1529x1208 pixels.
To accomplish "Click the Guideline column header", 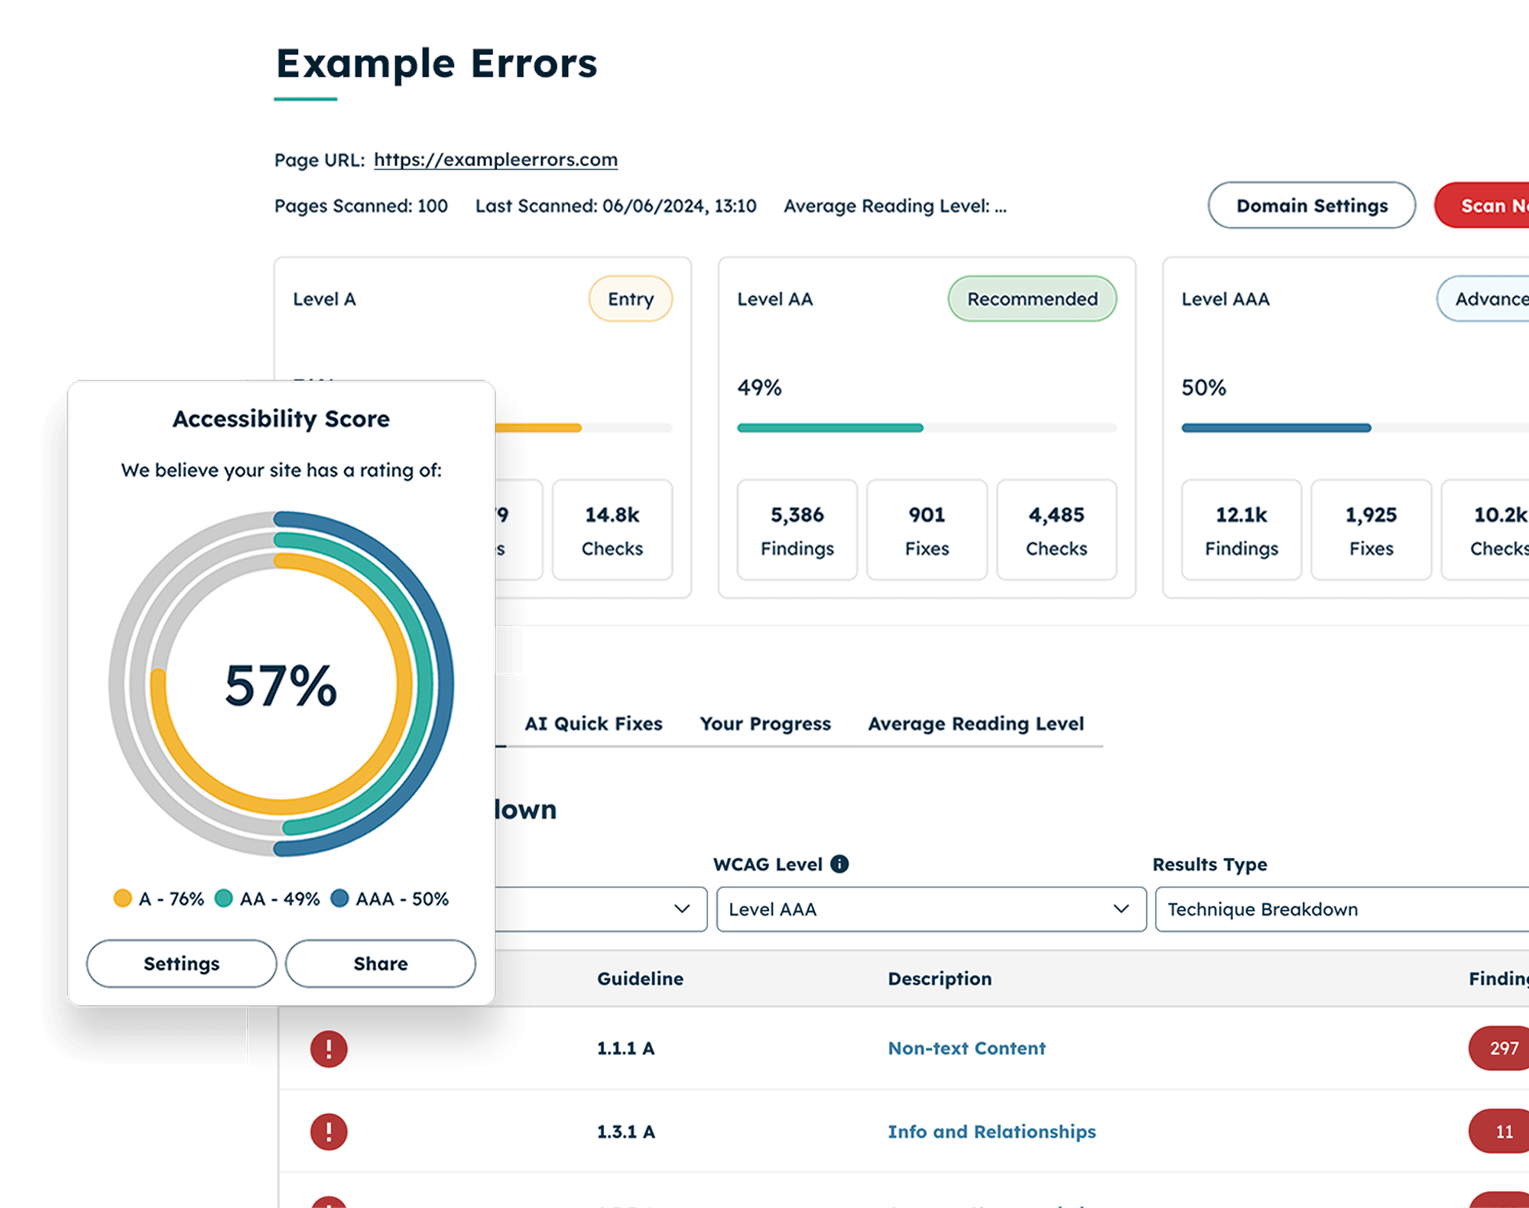I will coord(640,979).
